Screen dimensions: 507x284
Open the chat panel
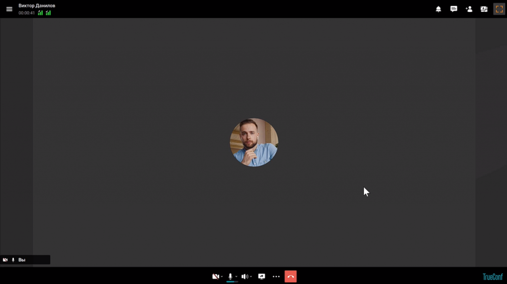pos(454,9)
